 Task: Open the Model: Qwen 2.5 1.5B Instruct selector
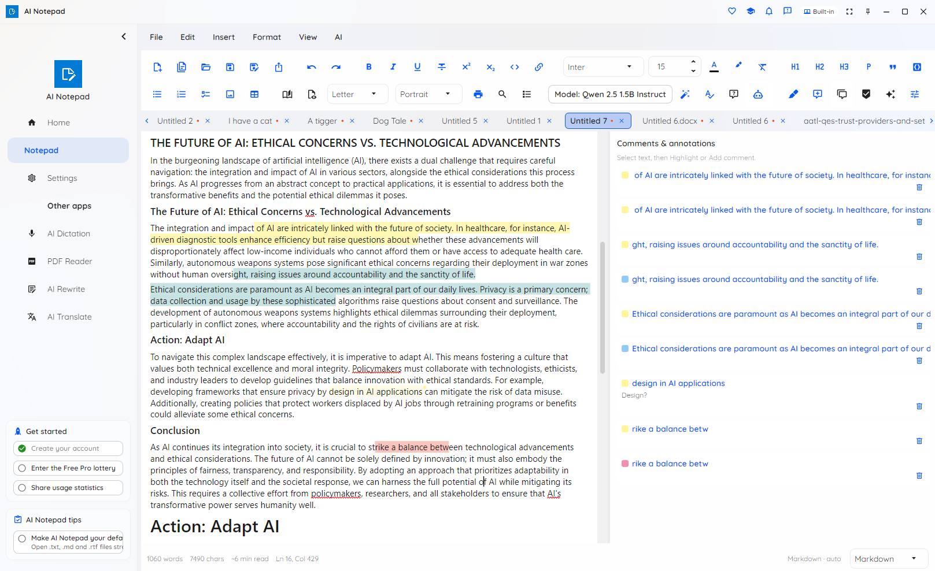point(610,94)
